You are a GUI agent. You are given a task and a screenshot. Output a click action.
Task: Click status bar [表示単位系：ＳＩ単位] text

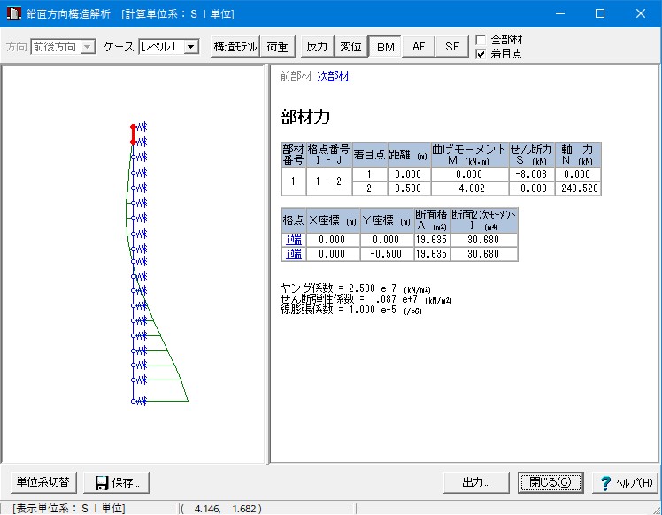(69, 509)
